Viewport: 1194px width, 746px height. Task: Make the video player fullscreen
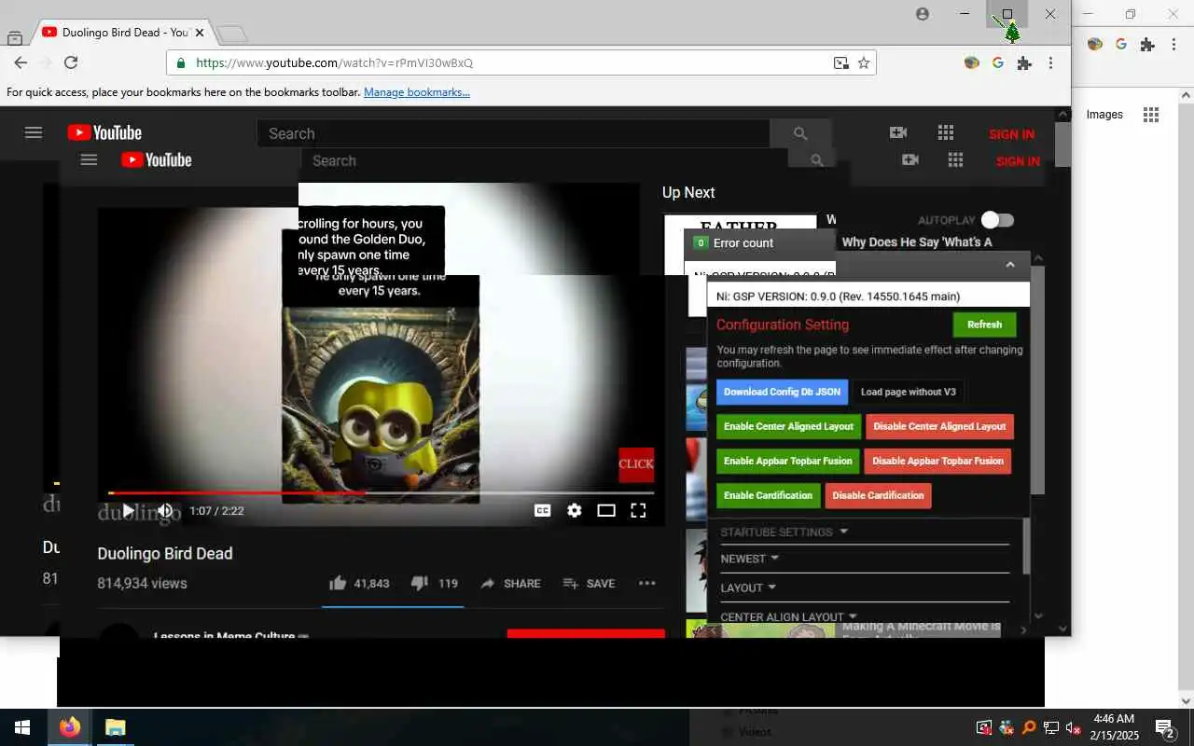tap(638, 510)
